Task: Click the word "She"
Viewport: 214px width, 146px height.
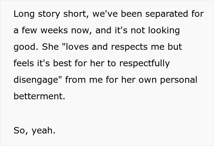Action: pos(48,47)
